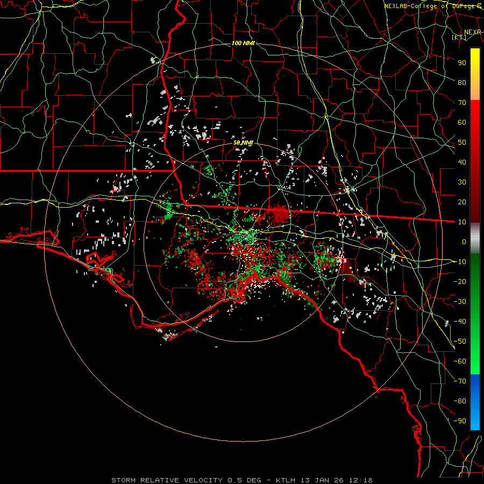This screenshot has width=484, height=484.
Task: Click the -60 knot scale label
Action: (460, 361)
